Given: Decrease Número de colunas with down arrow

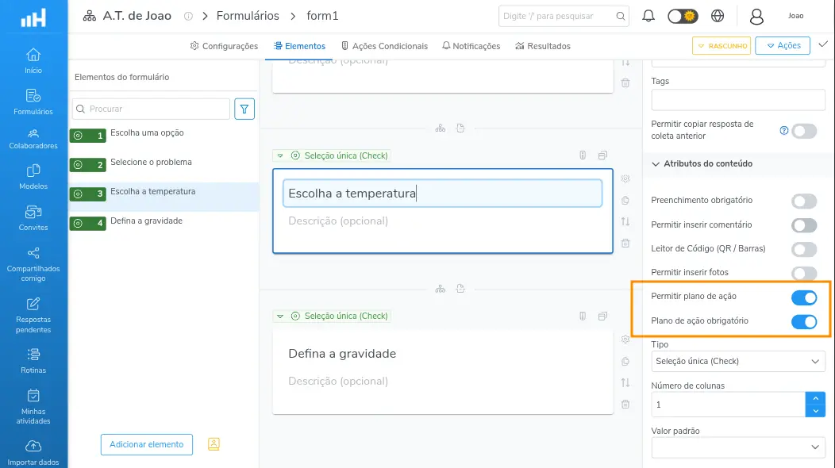Looking at the screenshot, I should click(815, 411).
